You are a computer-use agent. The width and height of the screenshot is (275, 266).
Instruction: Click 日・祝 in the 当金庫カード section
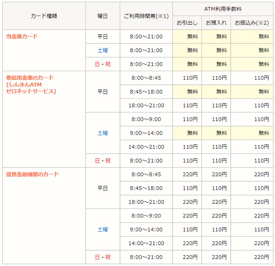coord(103,64)
